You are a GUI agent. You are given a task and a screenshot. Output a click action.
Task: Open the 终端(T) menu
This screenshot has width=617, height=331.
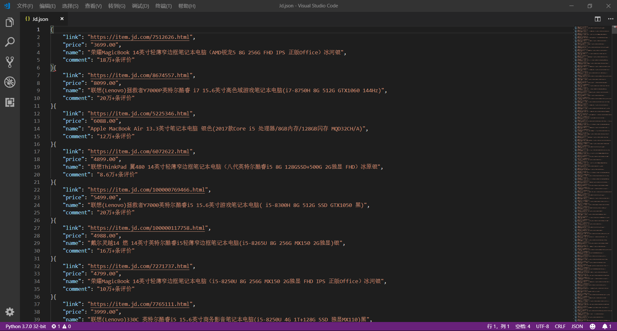tap(164, 6)
